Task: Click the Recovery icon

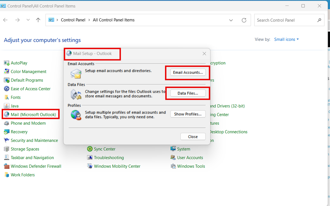Action: tap(6, 132)
